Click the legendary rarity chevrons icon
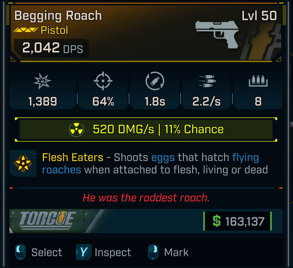 coord(26,30)
